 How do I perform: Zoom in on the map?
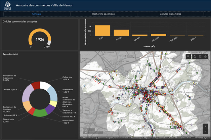point(205,127)
